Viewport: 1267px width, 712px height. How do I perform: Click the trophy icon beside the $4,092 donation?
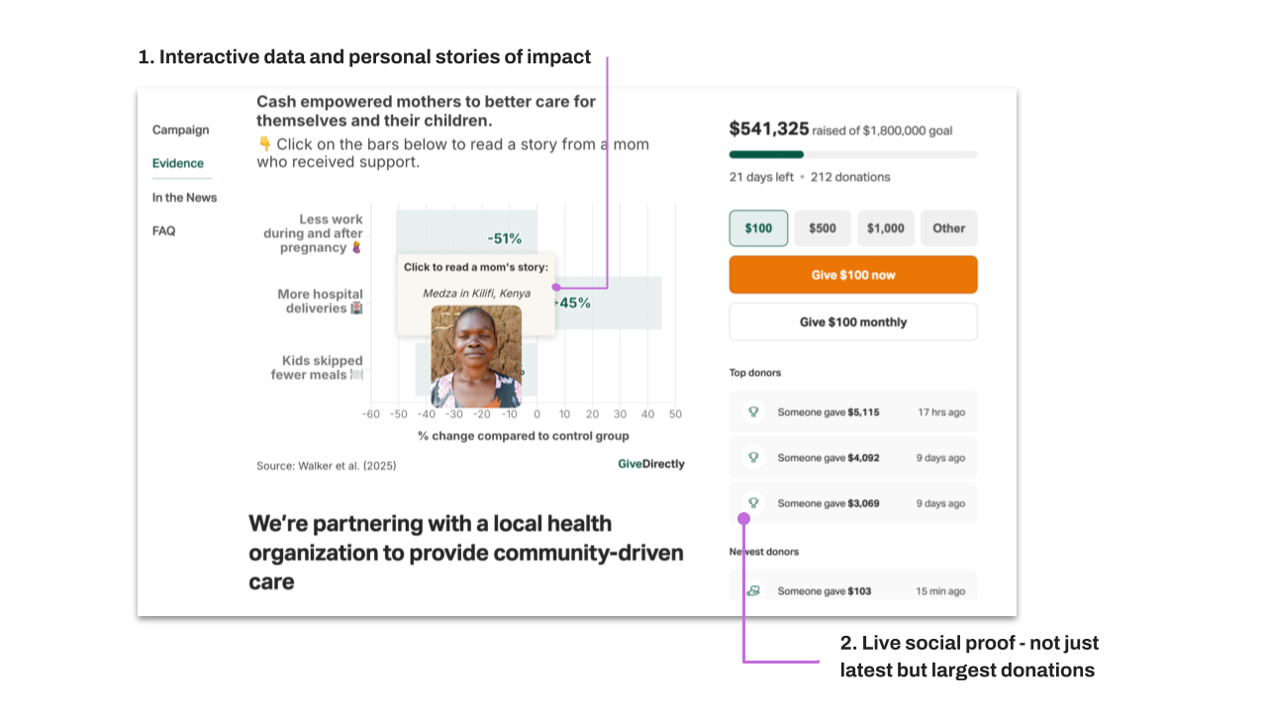point(753,458)
